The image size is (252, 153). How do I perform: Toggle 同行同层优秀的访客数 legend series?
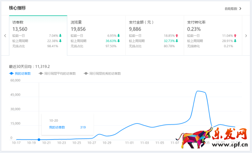[102, 74]
